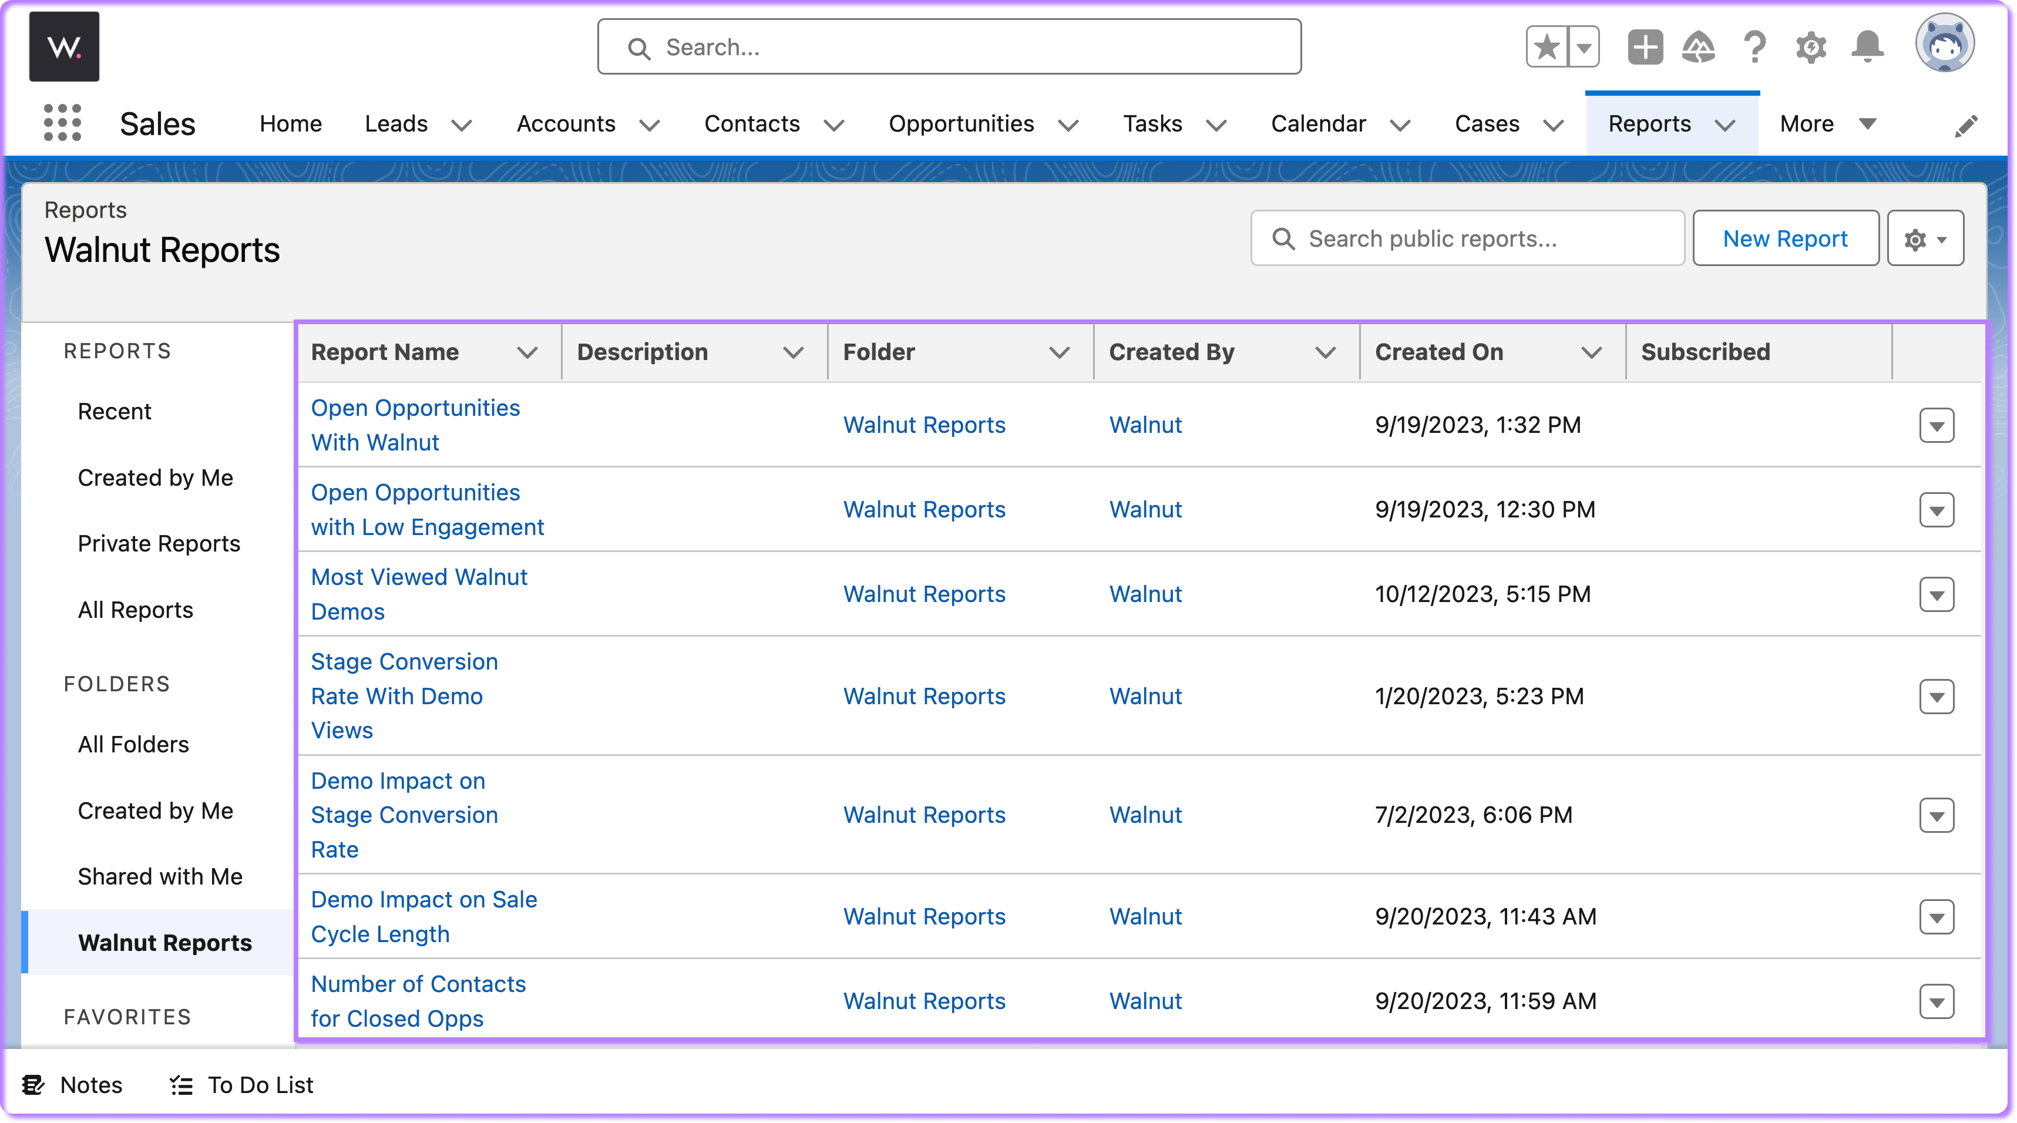Focus the Search public reports field
2017x1123 pixels.
(1467, 238)
